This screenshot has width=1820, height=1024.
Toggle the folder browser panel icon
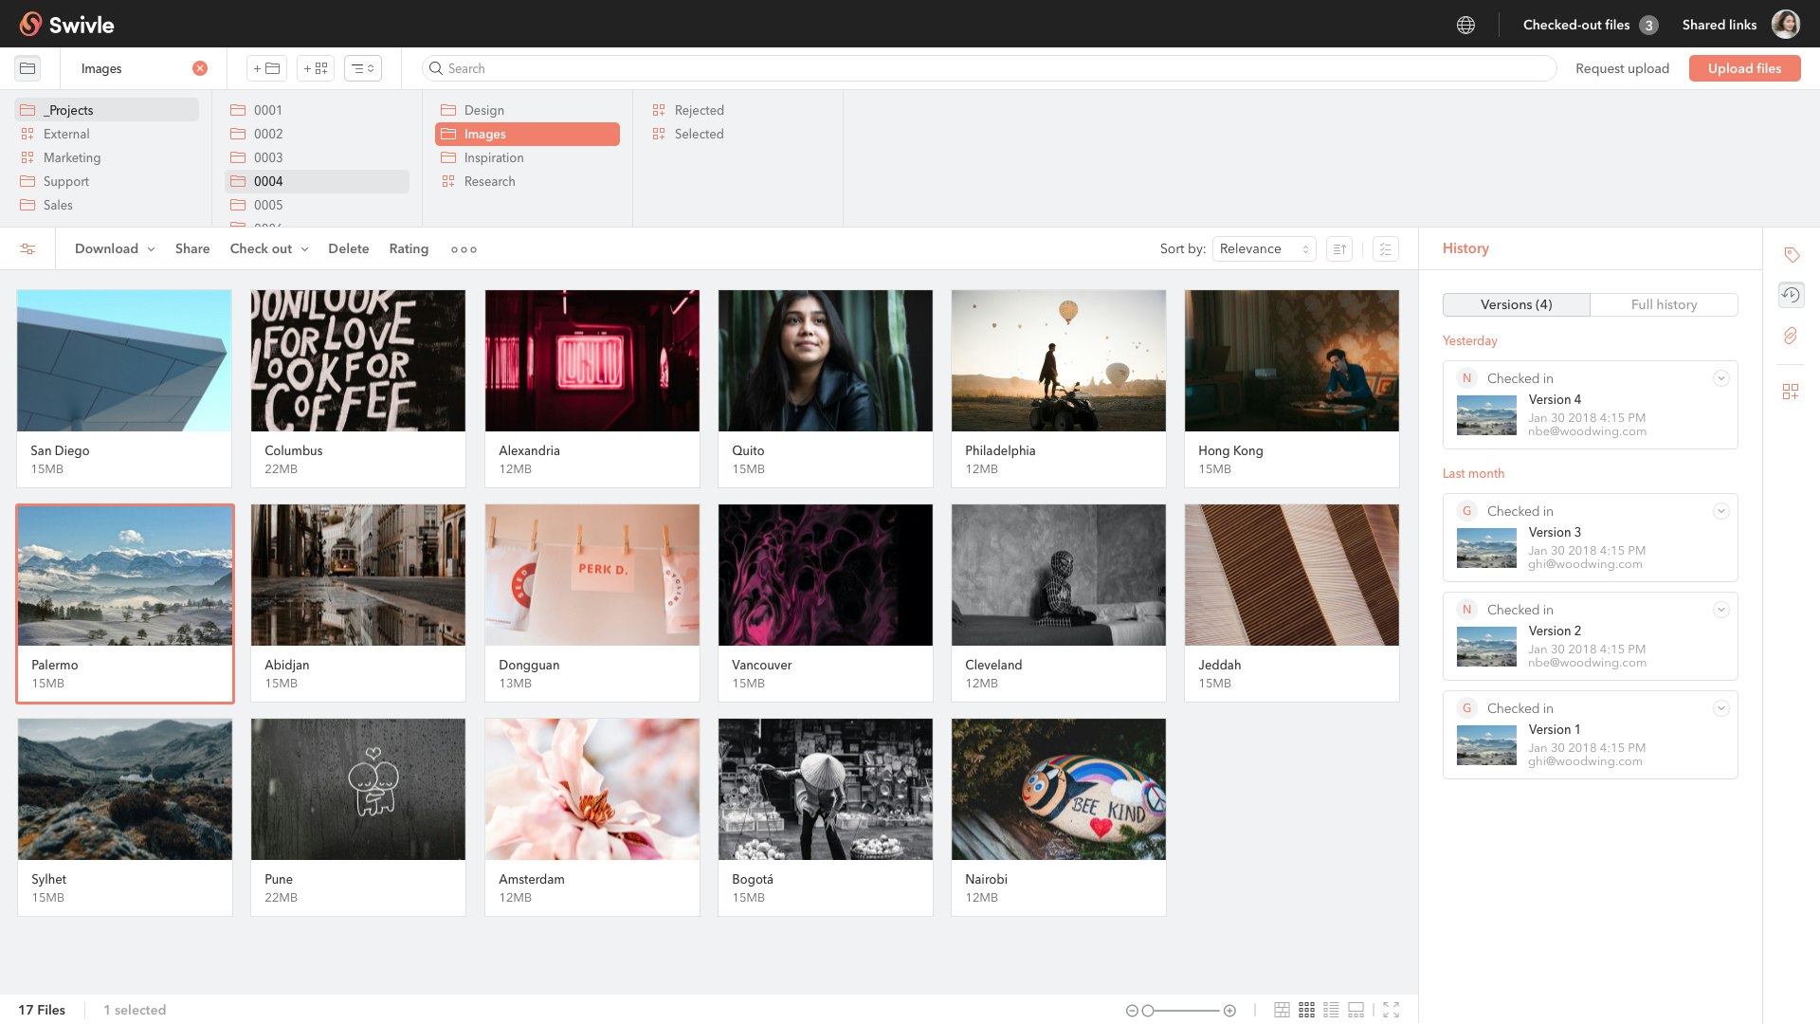[27, 68]
